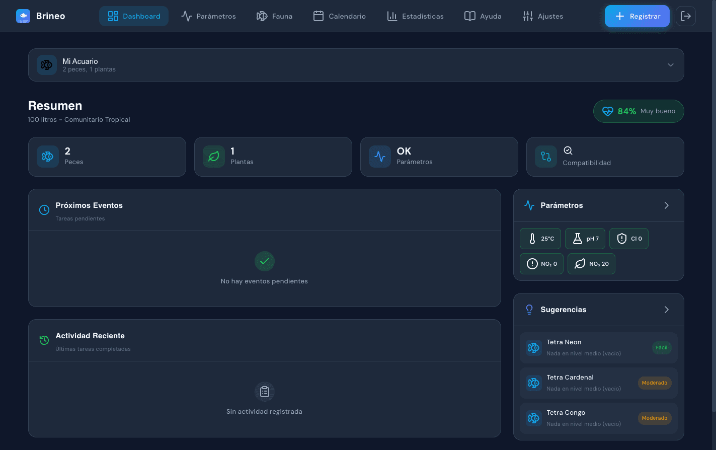
Task: Click the NO₂ 0 alert chip
Action: [541, 264]
